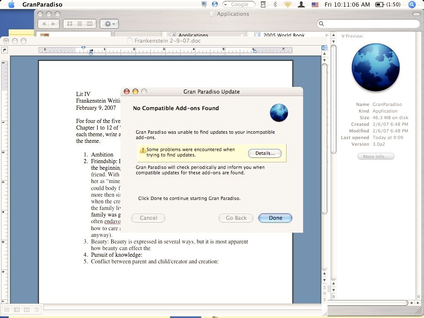This screenshot has width=424, height=318.
Task: Open the GranParadiso application menu
Action: (x=42, y=5)
